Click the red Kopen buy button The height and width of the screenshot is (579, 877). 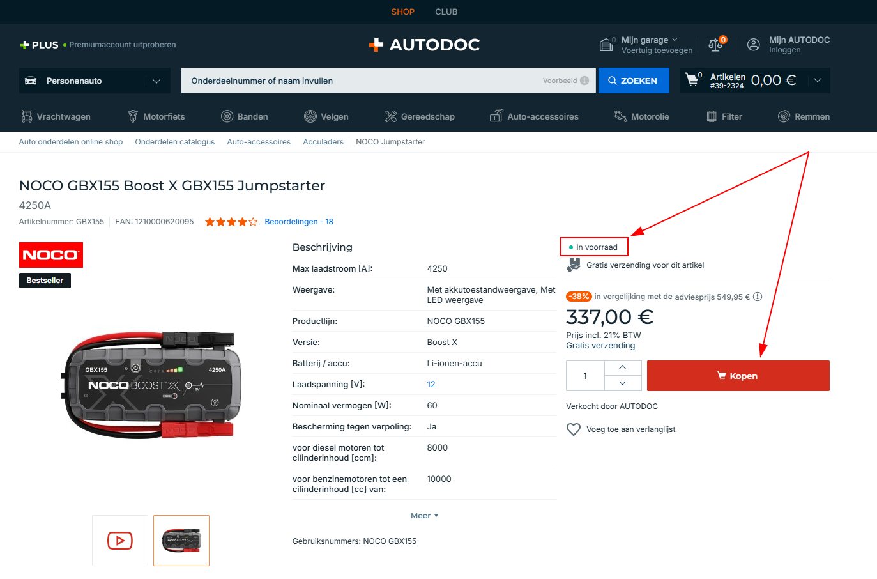point(738,376)
